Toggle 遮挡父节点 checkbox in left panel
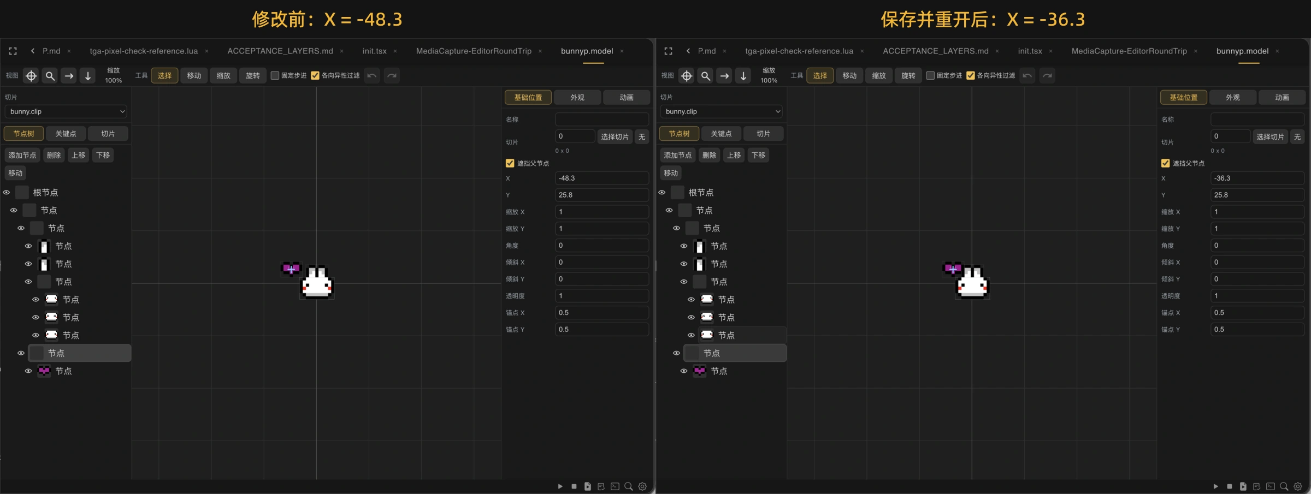The image size is (1311, 494). coord(510,163)
